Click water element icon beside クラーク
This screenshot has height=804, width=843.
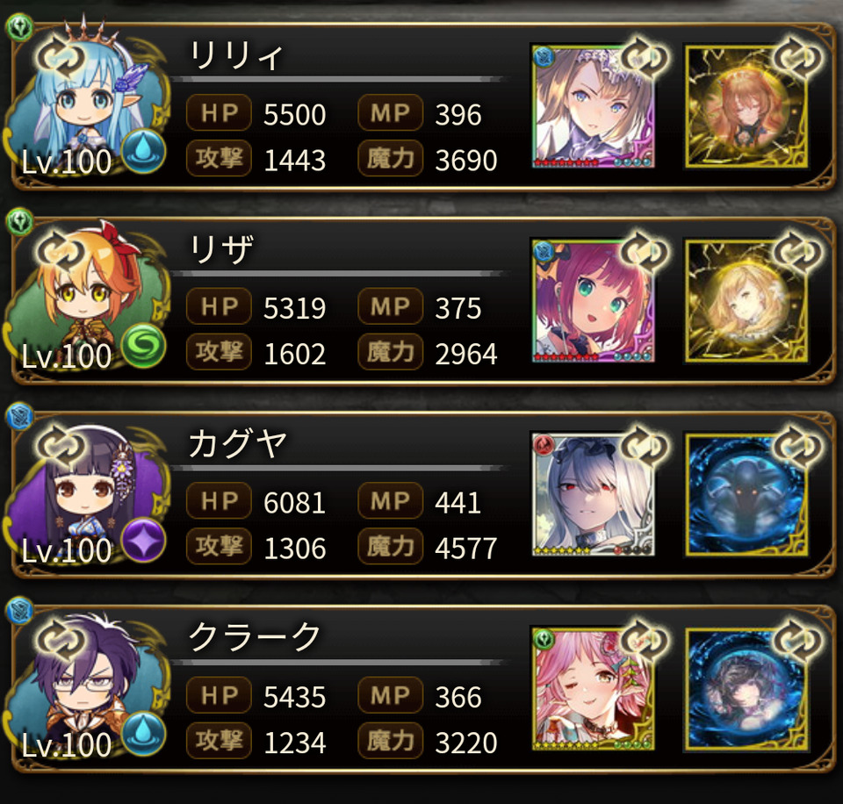(x=143, y=734)
